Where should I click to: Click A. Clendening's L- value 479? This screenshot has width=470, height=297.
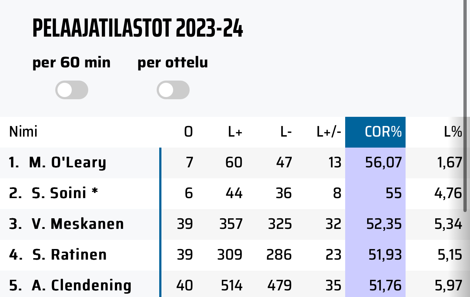[280, 286]
